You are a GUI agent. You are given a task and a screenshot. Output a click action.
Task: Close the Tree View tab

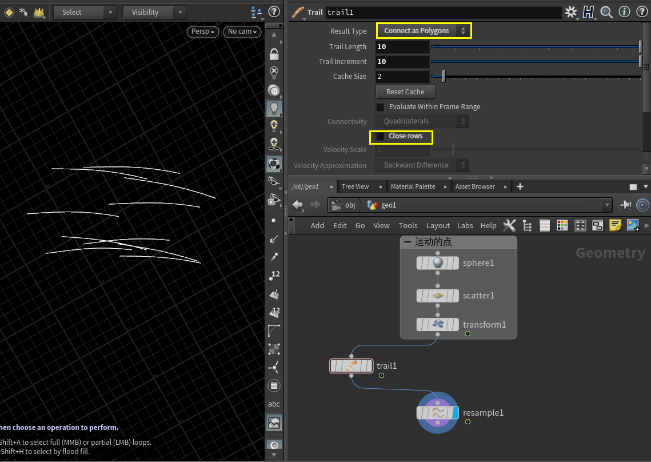[380, 187]
